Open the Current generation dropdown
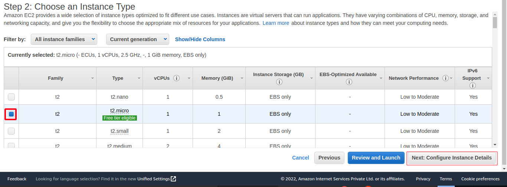Screen dimensions: 507x187 [x=137, y=39]
